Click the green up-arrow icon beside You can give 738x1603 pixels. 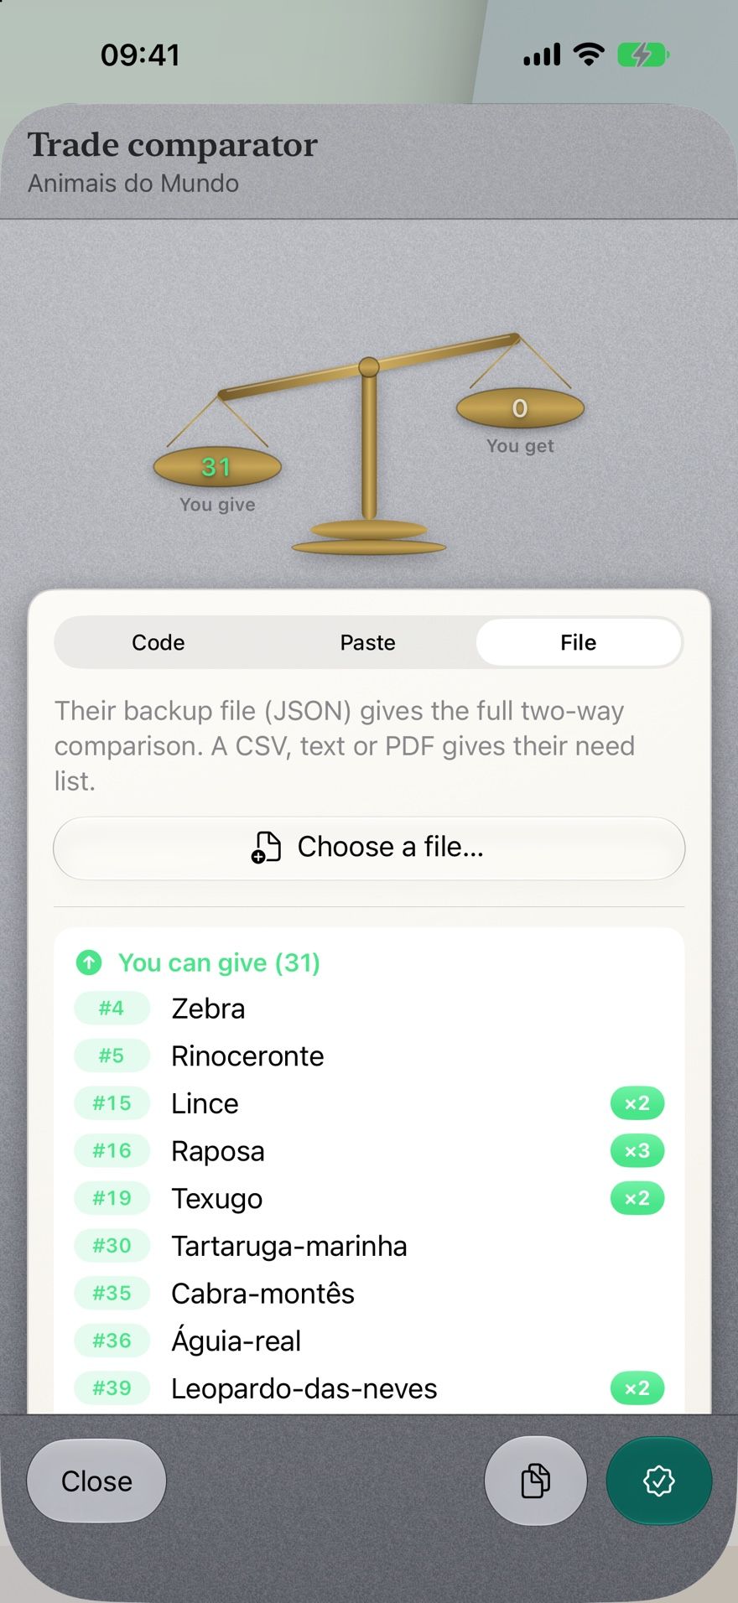89,962
